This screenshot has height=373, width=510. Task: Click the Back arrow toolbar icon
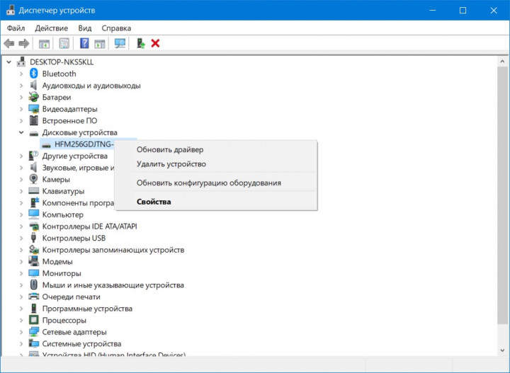tap(9, 43)
